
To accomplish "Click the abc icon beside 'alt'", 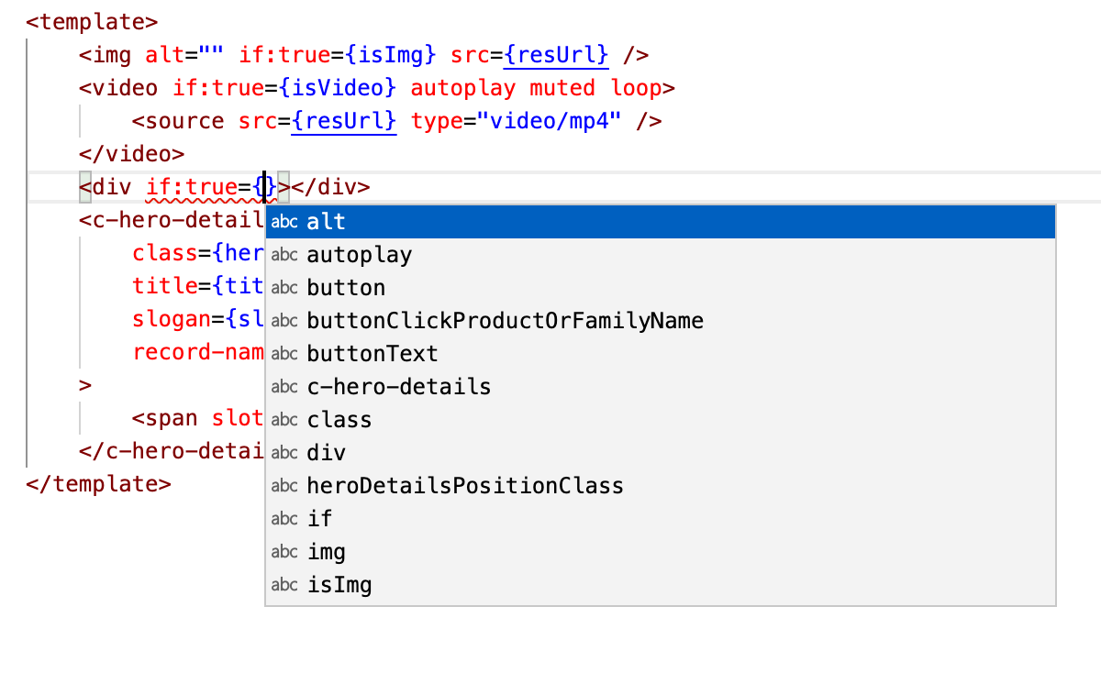I will (284, 222).
